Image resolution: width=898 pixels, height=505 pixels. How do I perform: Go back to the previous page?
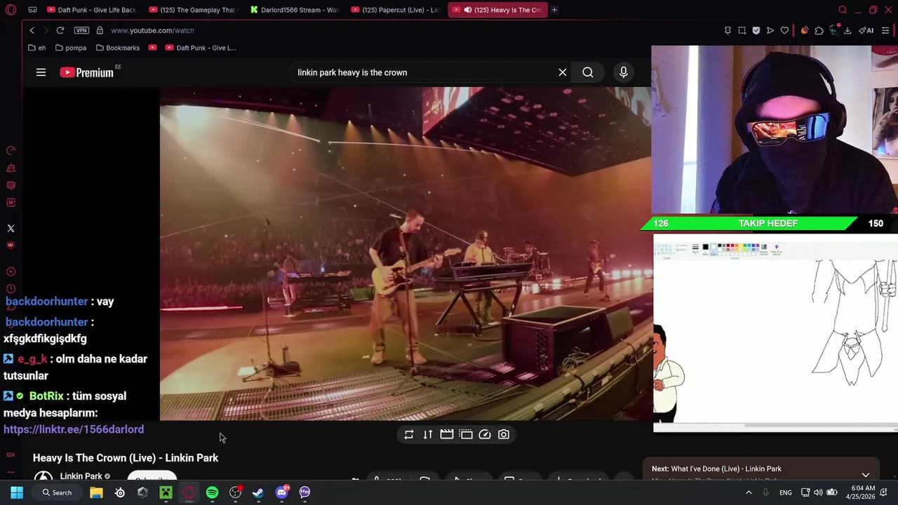point(32,30)
